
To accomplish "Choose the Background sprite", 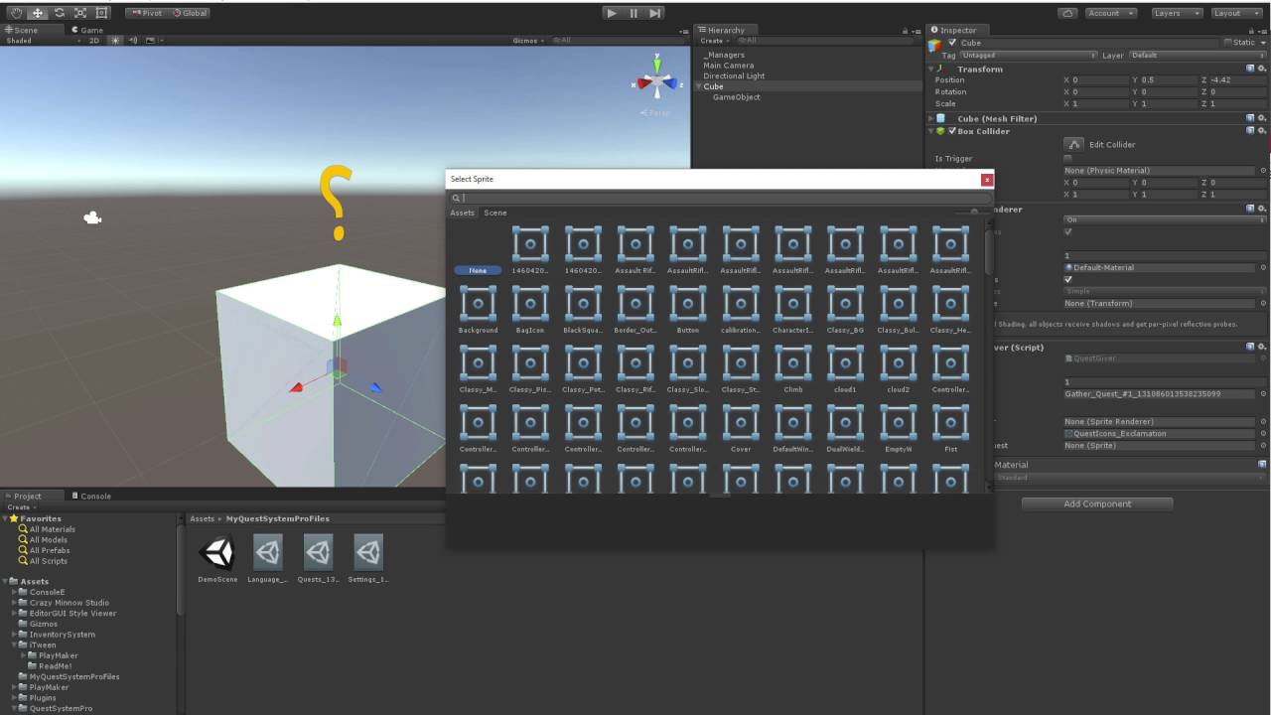I will click(x=478, y=310).
